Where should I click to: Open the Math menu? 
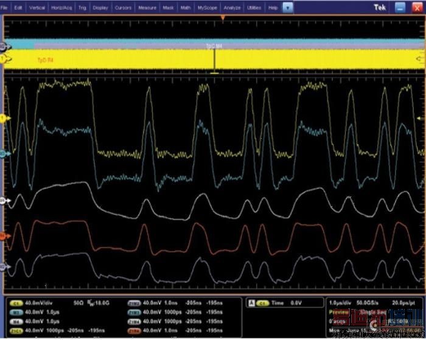point(186,8)
